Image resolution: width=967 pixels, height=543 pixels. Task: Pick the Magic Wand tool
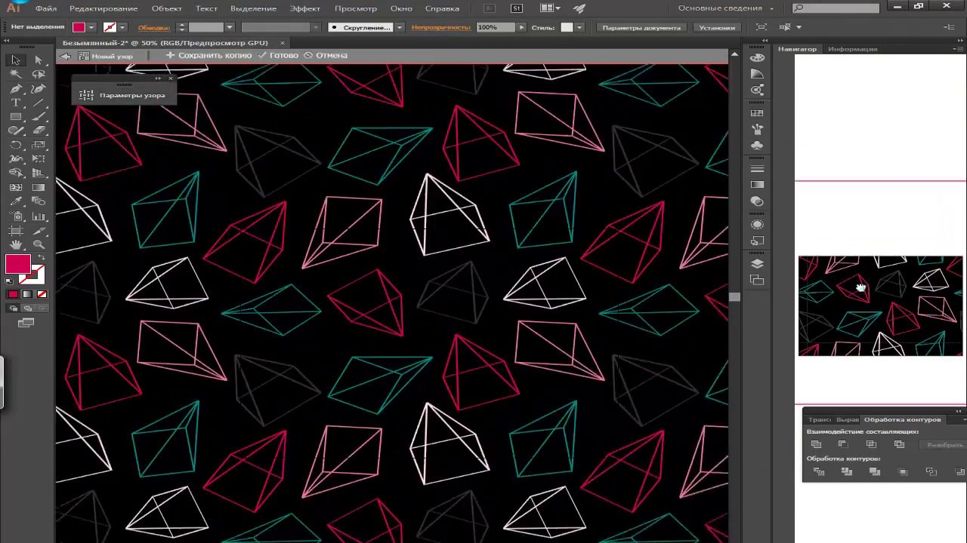(x=16, y=74)
